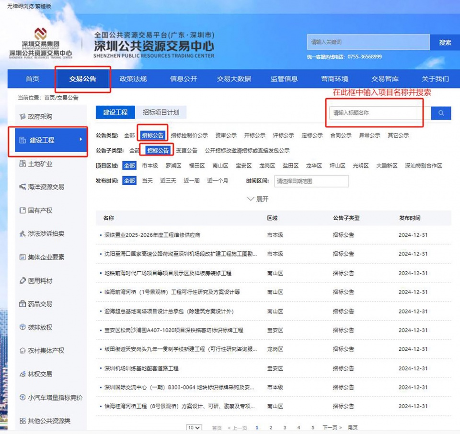Filter publish time to 近一周

[192, 181]
